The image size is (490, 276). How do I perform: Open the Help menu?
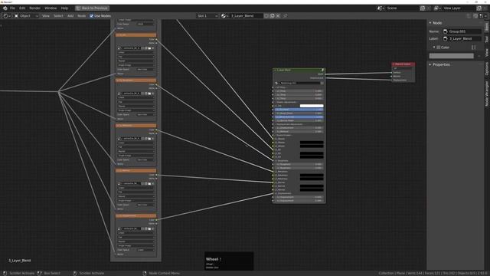(64, 8)
